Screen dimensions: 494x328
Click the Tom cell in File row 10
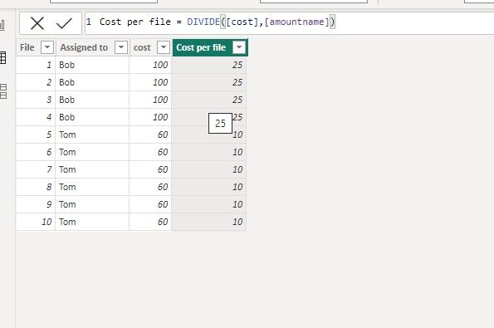point(92,222)
